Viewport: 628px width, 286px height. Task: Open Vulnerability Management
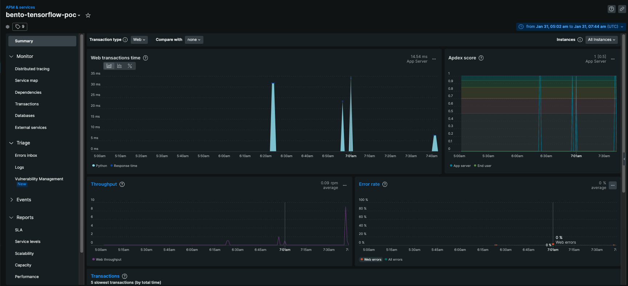[x=39, y=179]
